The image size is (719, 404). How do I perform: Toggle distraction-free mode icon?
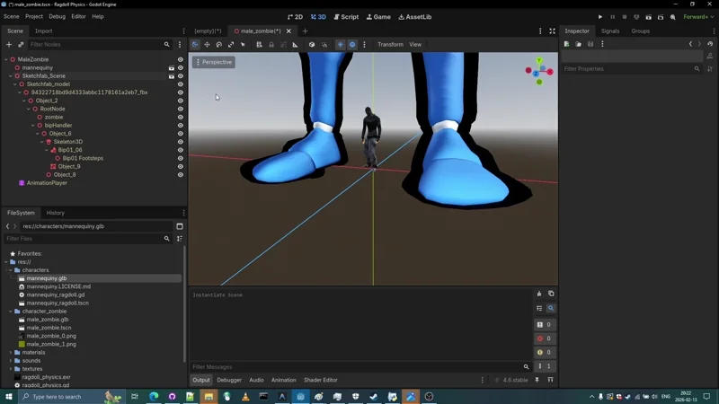tap(552, 31)
